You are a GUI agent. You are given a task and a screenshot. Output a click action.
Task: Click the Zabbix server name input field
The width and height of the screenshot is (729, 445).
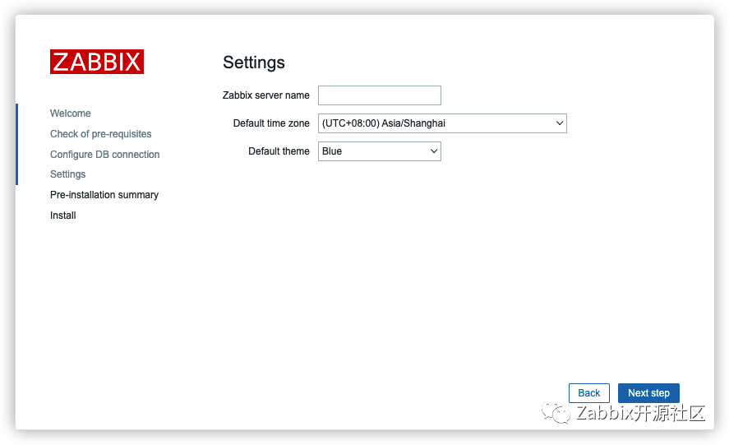tap(380, 95)
